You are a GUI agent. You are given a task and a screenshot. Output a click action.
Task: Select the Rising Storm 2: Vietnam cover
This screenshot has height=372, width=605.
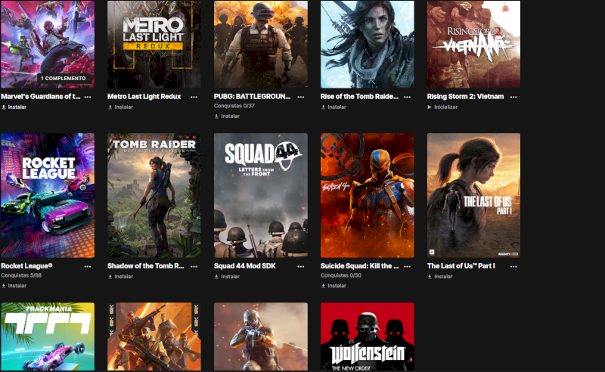474,44
